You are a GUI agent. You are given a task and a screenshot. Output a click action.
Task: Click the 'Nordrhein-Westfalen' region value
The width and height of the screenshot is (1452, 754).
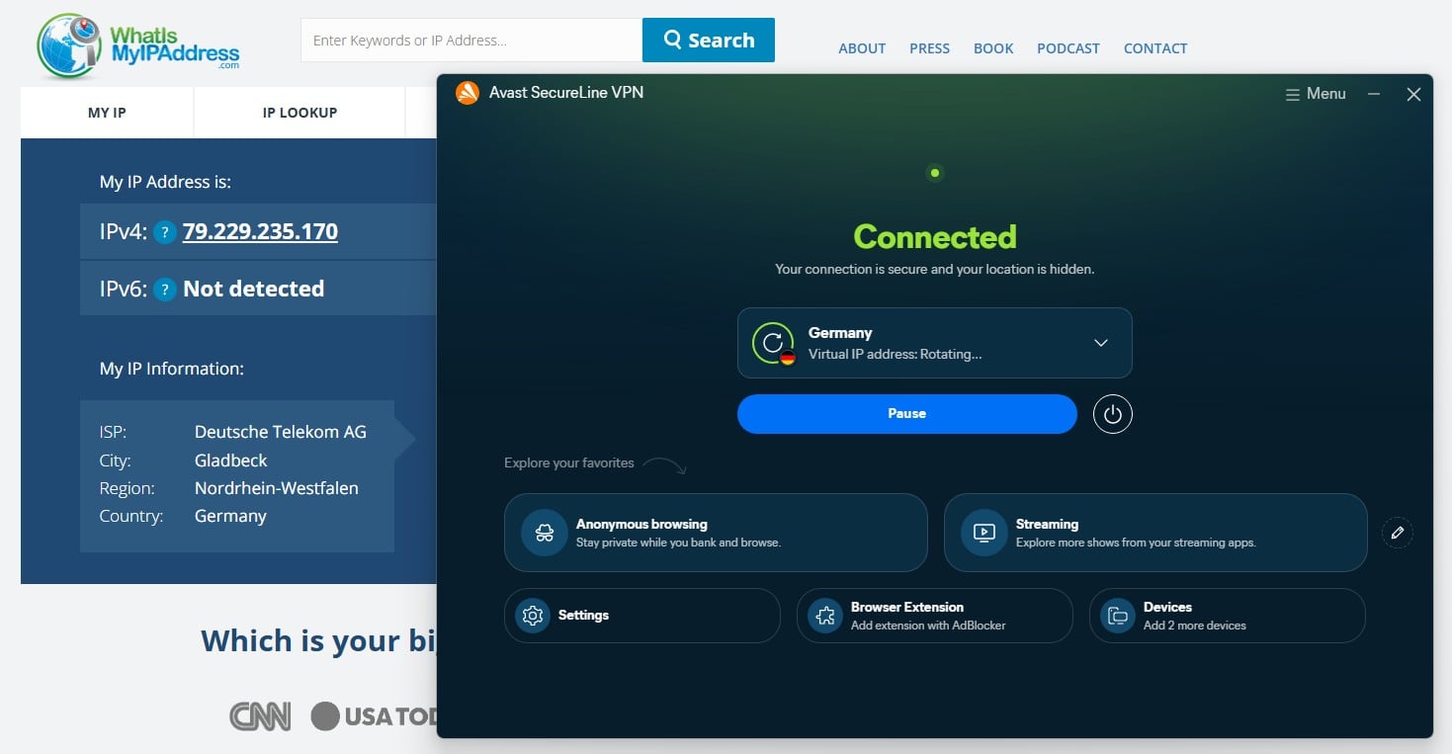tap(277, 488)
